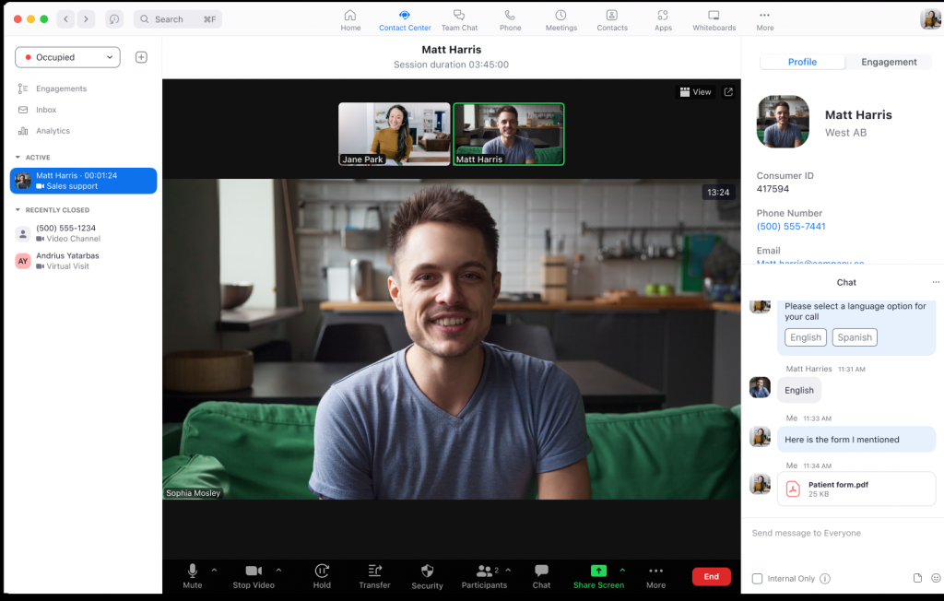This screenshot has width=944, height=601.
Task: Select English language quick reply
Action: pos(805,337)
